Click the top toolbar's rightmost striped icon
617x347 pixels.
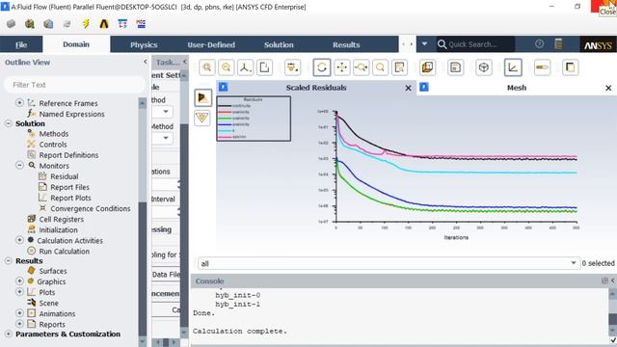[141, 24]
